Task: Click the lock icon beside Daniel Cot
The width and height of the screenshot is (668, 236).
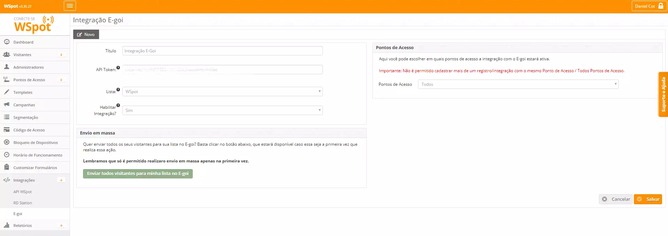Action: (661, 6)
